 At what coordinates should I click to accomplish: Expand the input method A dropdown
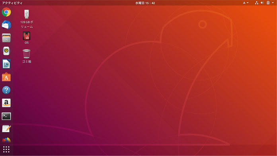pyautogui.click(x=246, y=3)
